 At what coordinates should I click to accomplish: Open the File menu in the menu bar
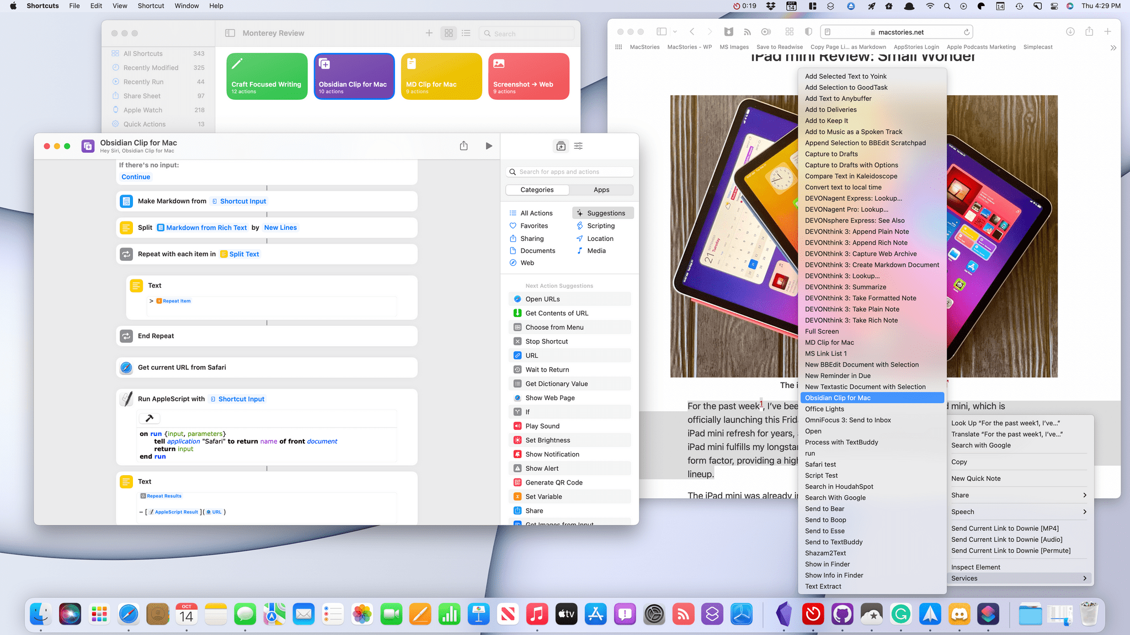point(74,6)
